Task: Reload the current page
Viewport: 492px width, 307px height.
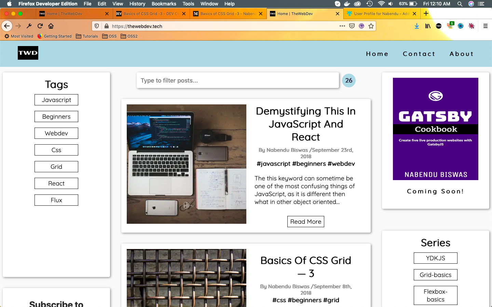Action: 40,26
